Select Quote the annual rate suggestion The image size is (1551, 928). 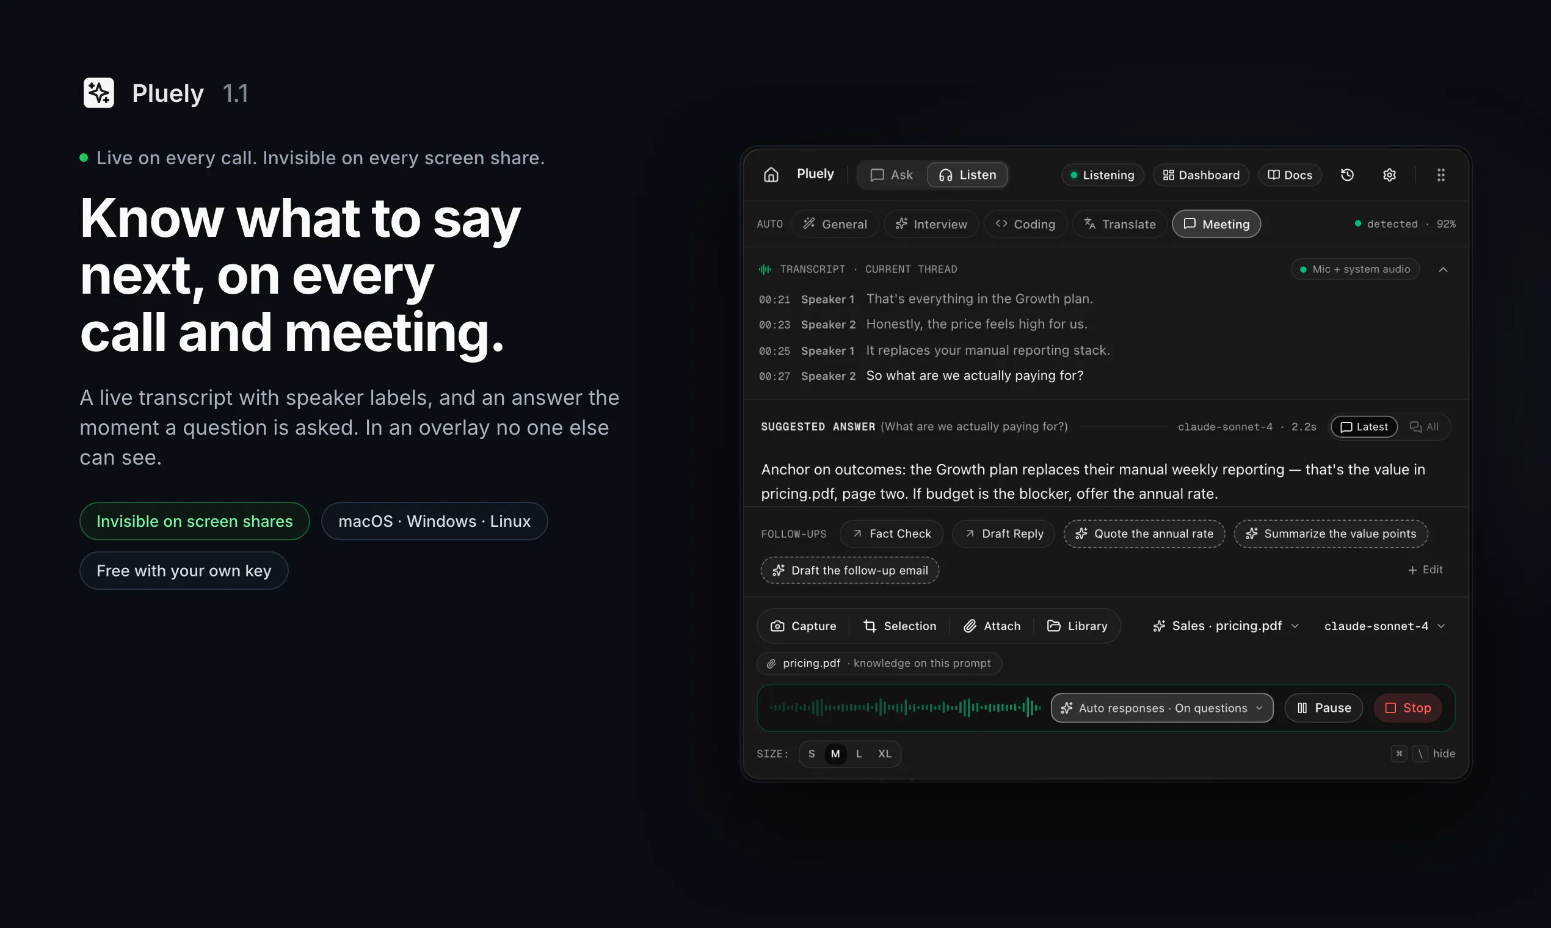pyautogui.click(x=1144, y=534)
